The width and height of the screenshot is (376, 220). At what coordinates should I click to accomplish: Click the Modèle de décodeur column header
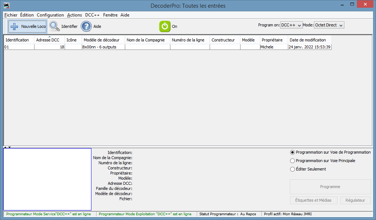pos(103,40)
